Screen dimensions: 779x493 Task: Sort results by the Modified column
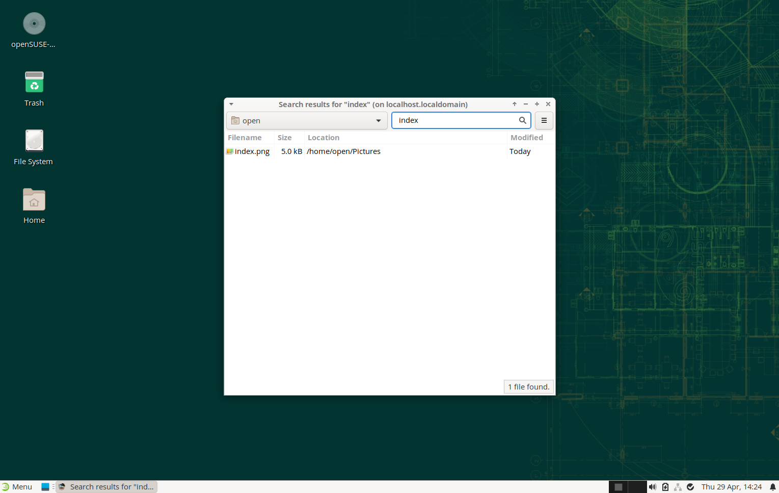coord(527,138)
